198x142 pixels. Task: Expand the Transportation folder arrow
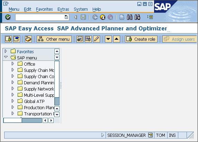pyautogui.click(x=12, y=113)
